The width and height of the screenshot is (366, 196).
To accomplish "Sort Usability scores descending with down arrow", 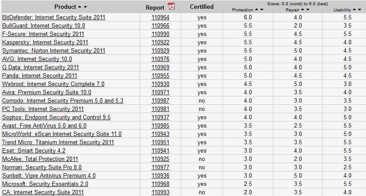I will coord(360,10).
